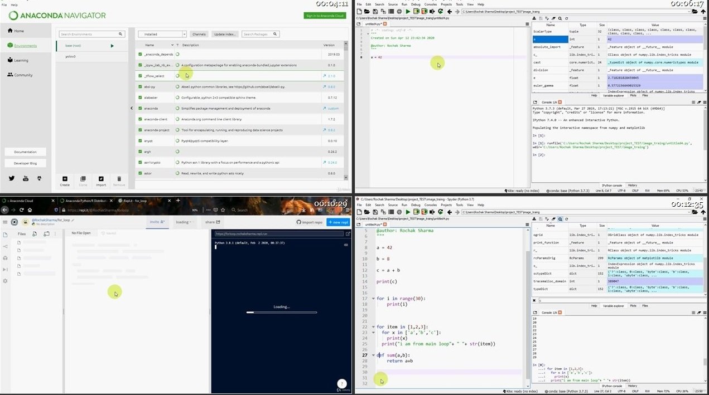Image resolution: width=709 pixels, height=395 pixels.
Task: Click Name column sort arrow in packages
Action: coord(172,45)
